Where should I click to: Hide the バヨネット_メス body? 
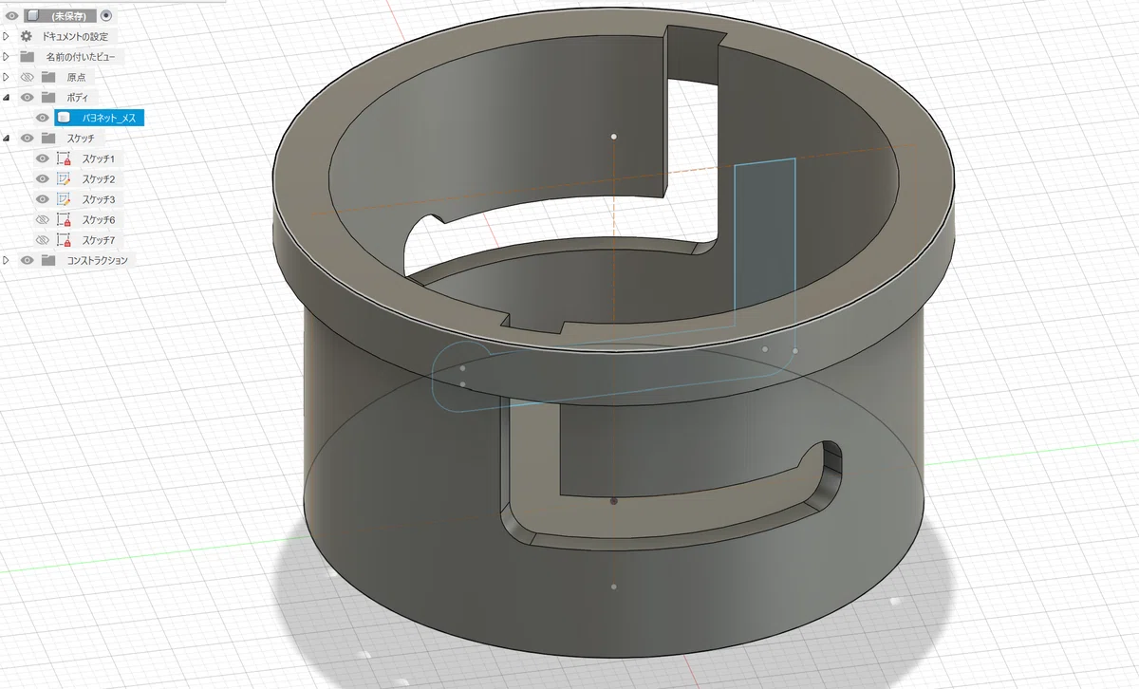coord(42,118)
